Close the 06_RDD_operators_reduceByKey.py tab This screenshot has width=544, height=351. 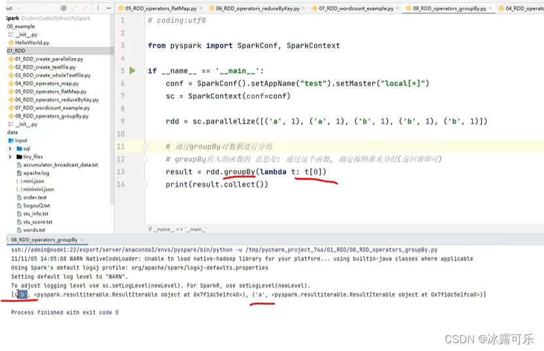pos(304,8)
